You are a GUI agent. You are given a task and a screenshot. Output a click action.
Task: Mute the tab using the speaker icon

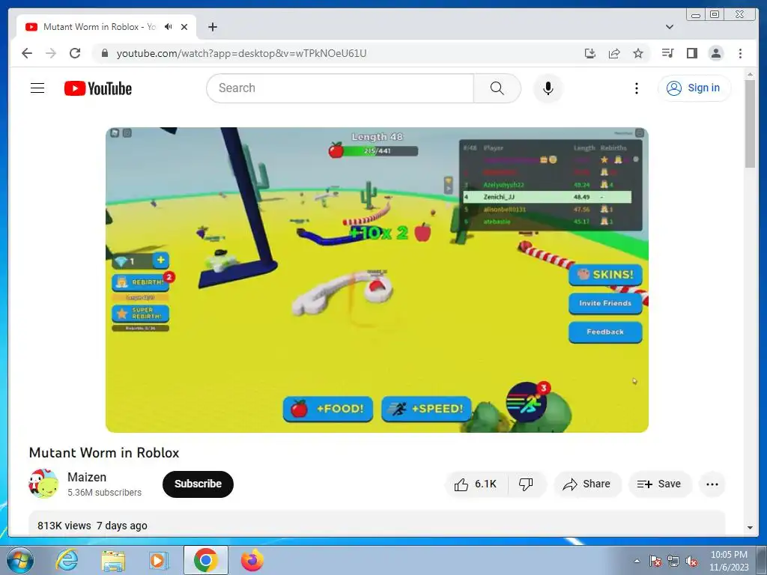(169, 27)
